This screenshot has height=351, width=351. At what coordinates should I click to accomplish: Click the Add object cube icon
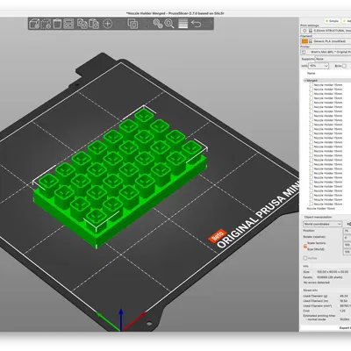34,24
